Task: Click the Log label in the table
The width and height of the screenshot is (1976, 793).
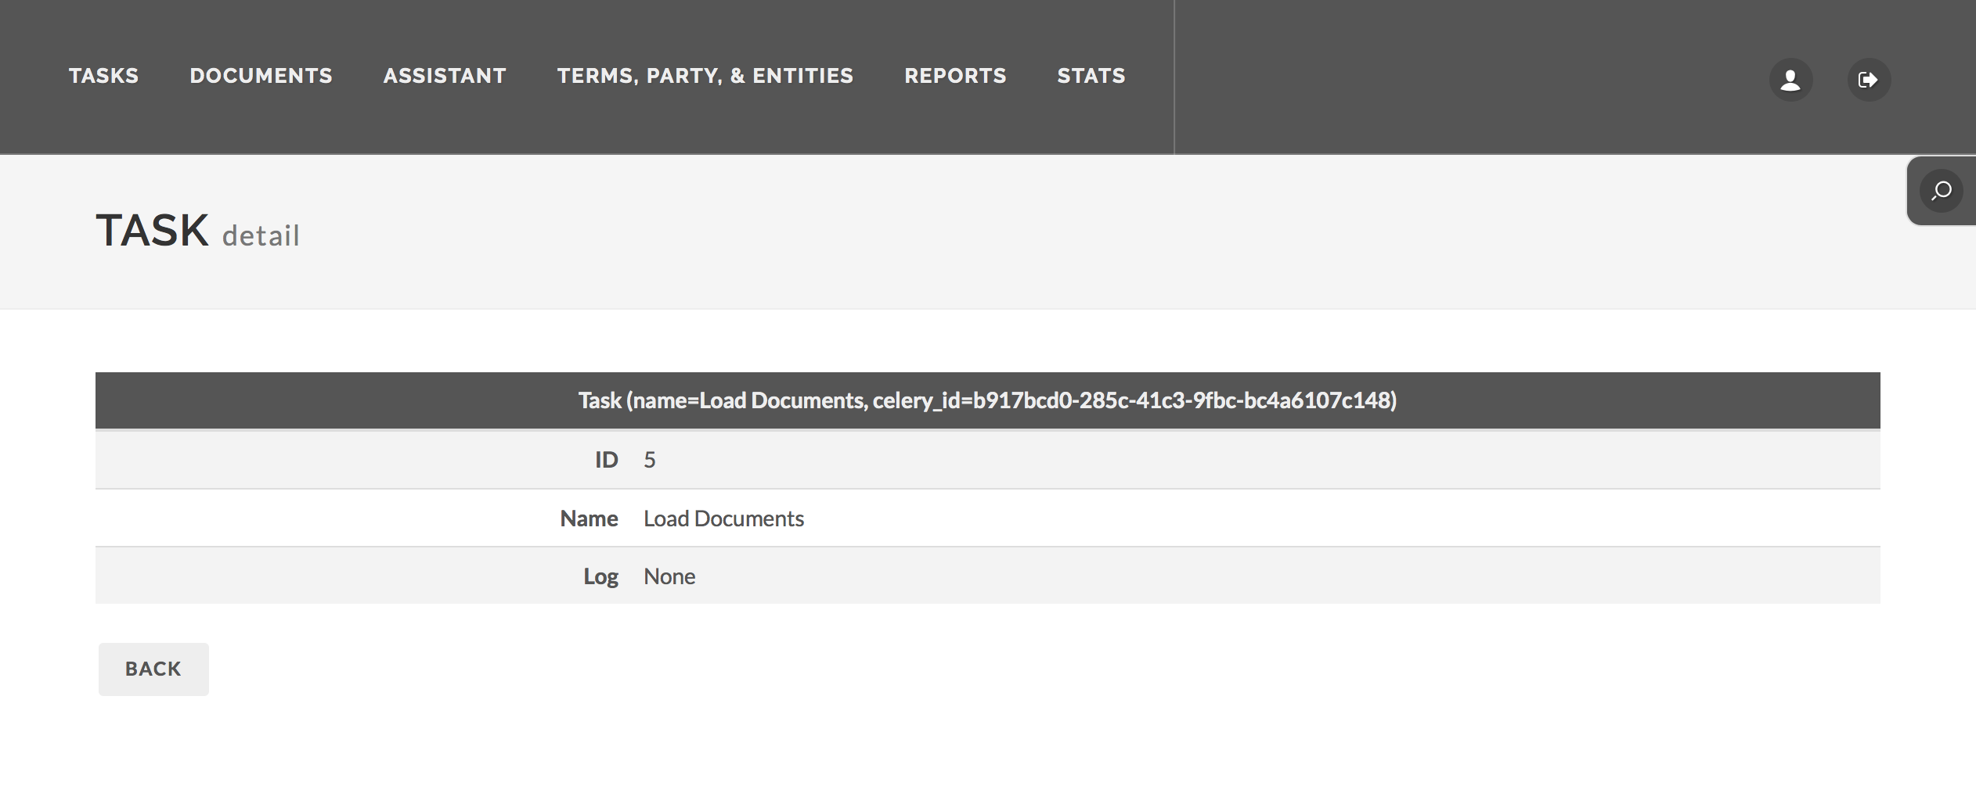Action: pyautogui.click(x=600, y=576)
